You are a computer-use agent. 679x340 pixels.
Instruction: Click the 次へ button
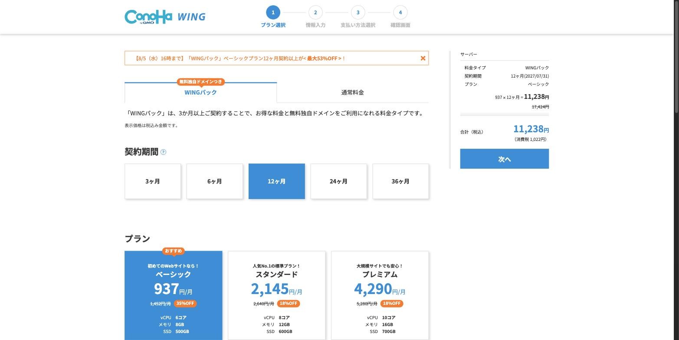[505, 159]
